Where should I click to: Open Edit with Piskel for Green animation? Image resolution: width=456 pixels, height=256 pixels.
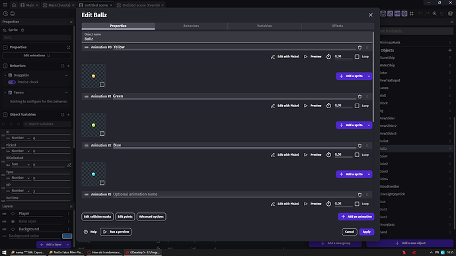tap(285, 106)
